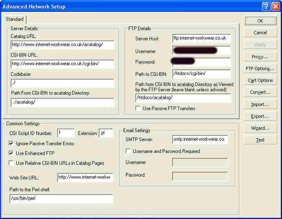Uncheck Ignore Passive Transfer Errors

point(11,144)
